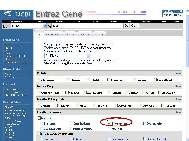The image size is (189, 141).
Task: Open About GeneRIFs in the sidebar
Action: pos(15,95)
